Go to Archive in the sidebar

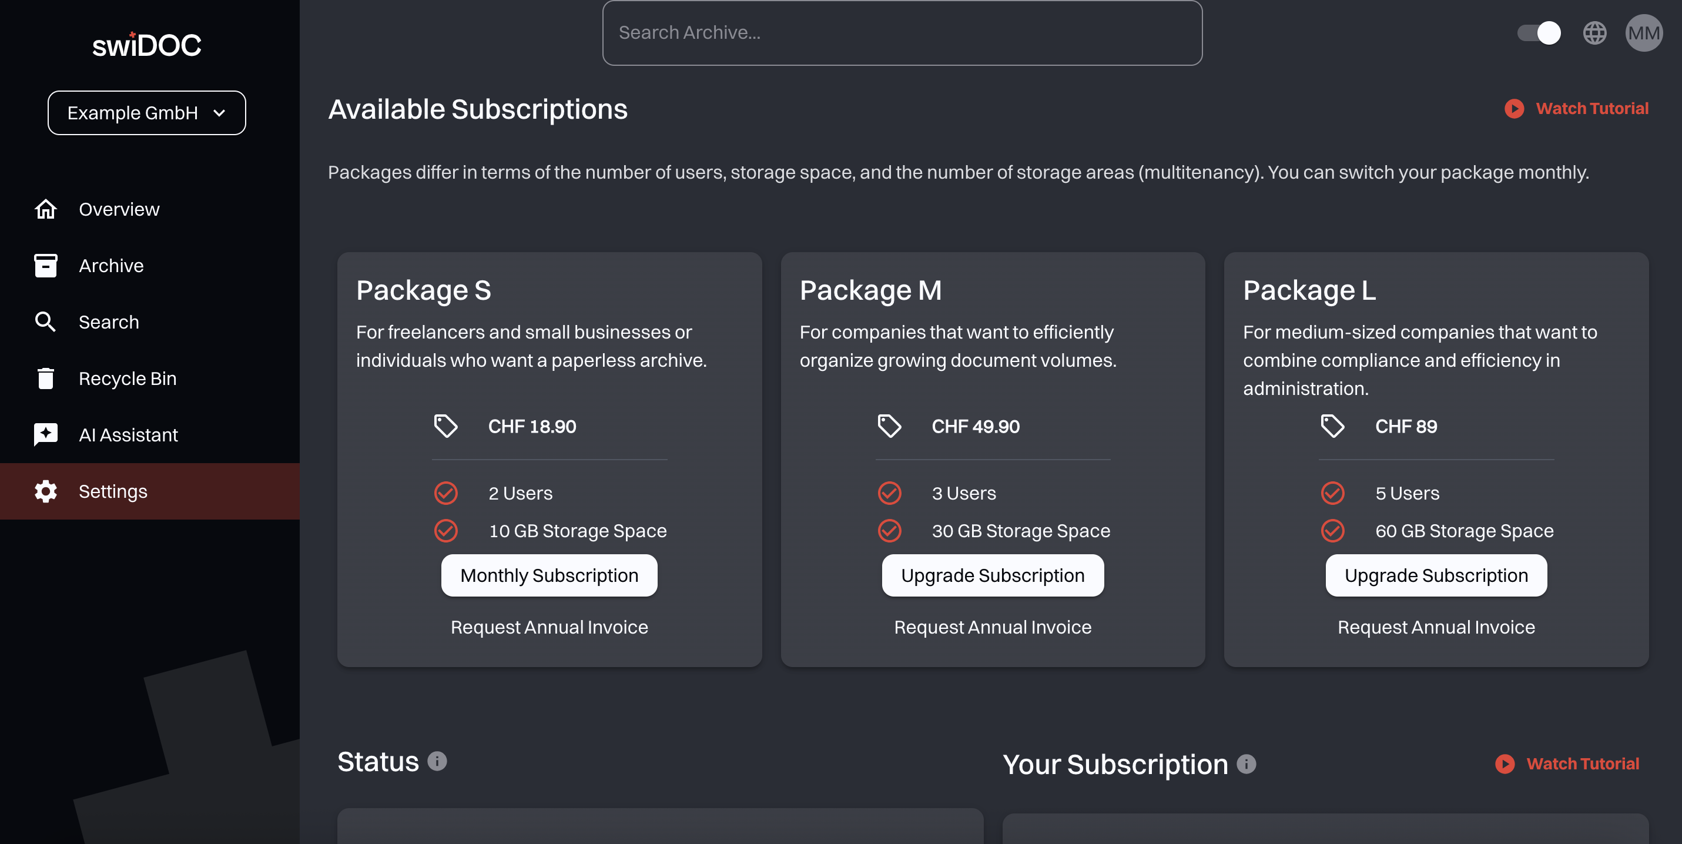pos(111,266)
